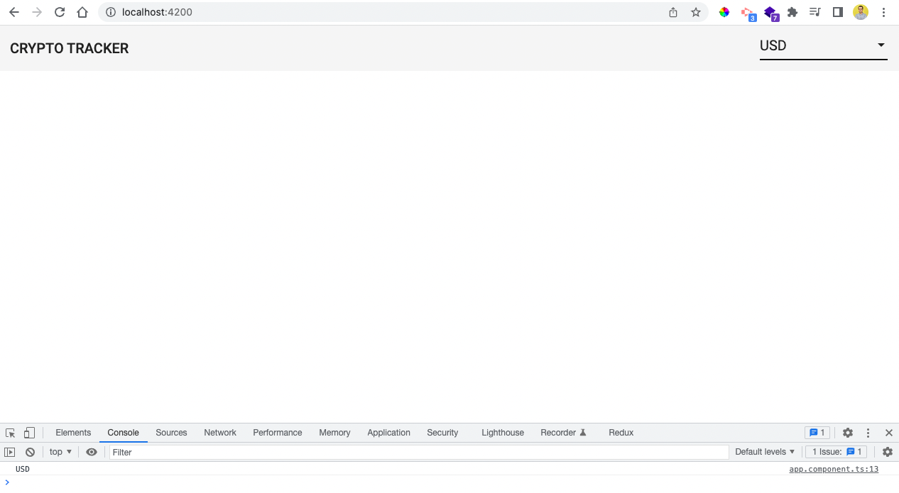Activate DevTools inspect element picker
The image size is (899, 493).
(x=11, y=433)
